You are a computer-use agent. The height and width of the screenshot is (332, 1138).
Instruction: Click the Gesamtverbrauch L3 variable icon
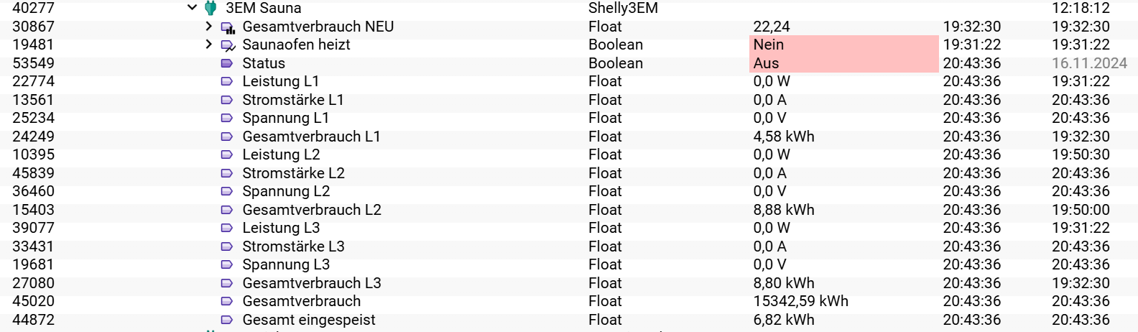click(x=227, y=283)
